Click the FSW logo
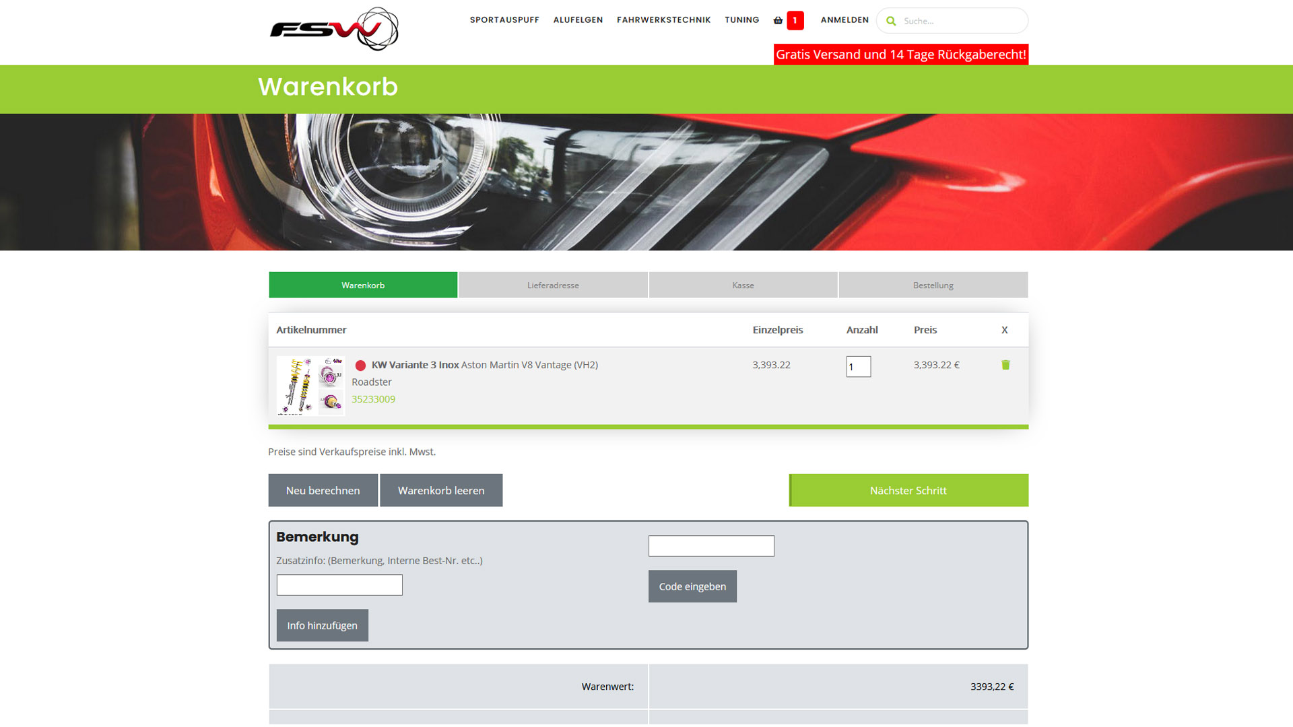 [x=334, y=29]
